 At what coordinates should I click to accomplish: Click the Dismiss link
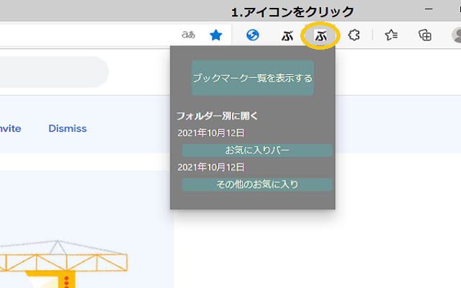68,128
